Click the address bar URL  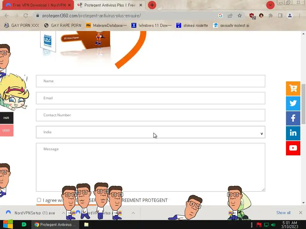(91, 16)
